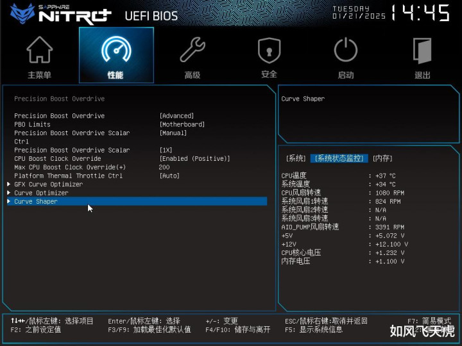The image size is (462, 346).
Task: Click the +5V voltage +5.072 V reading
Action: click(343, 236)
